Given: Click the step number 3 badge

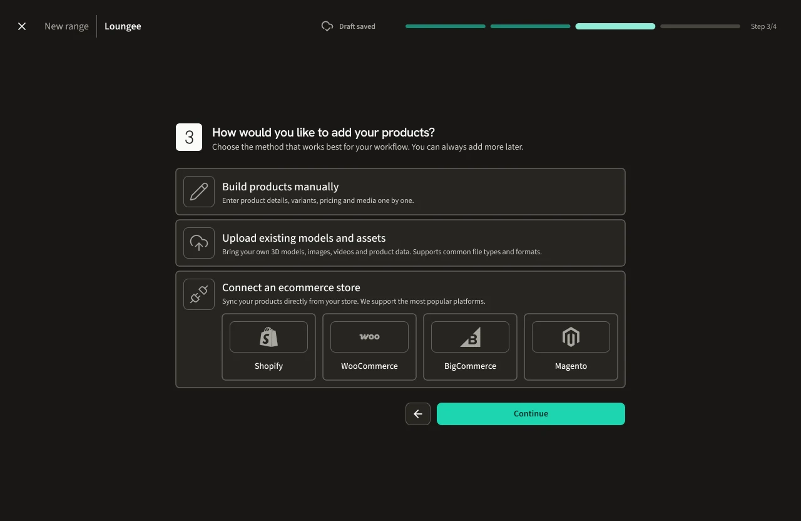Looking at the screenshot, I should coord(189,137).
